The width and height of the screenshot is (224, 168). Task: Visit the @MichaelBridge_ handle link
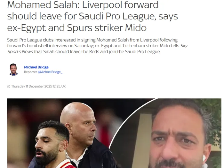[50, 72]
